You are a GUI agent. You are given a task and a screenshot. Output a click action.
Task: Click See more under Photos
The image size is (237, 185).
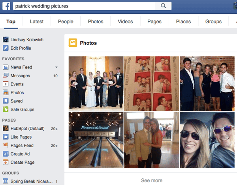151,181
